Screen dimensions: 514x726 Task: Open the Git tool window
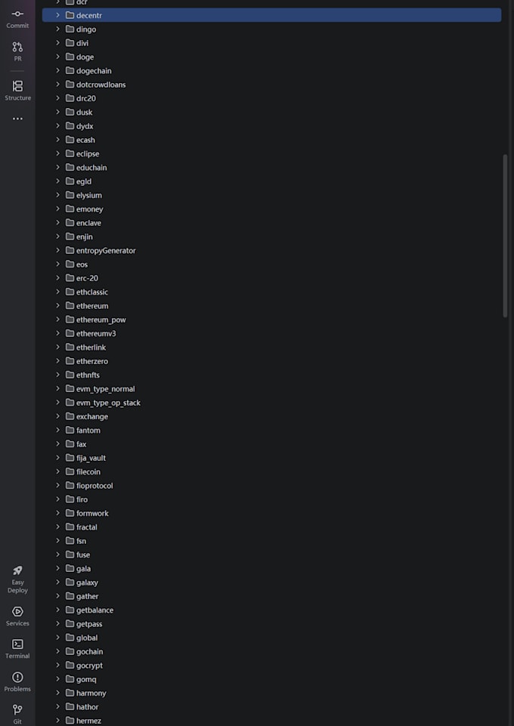tap(17, 714)
